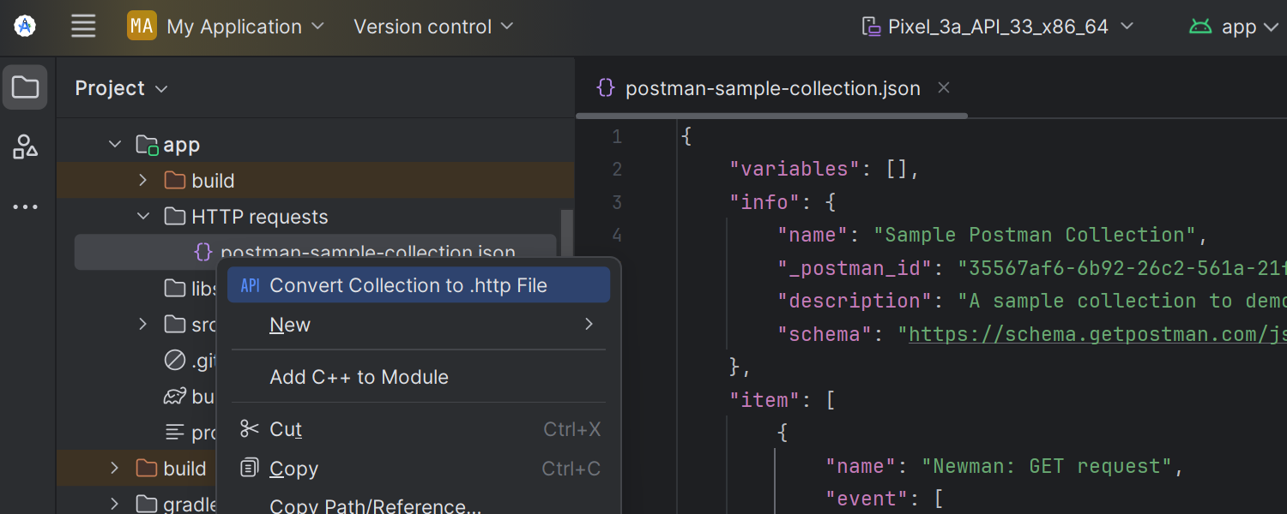Select the HTTP requests folder
Image resolution: width=1287 pixels, height=514 pixels.
[315, 217]
